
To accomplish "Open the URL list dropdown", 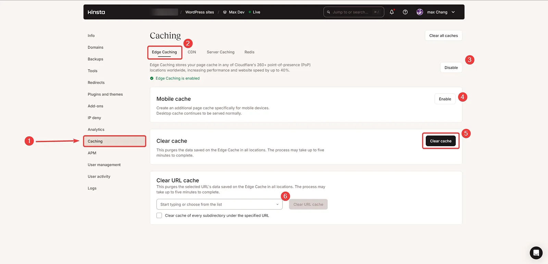I will 220,204.
